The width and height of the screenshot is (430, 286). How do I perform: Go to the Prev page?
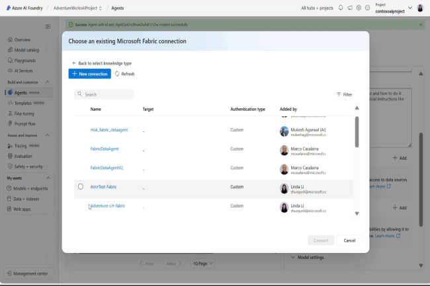click(146, 264)
